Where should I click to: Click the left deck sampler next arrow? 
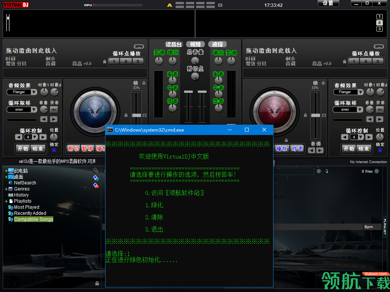(53, 119)
